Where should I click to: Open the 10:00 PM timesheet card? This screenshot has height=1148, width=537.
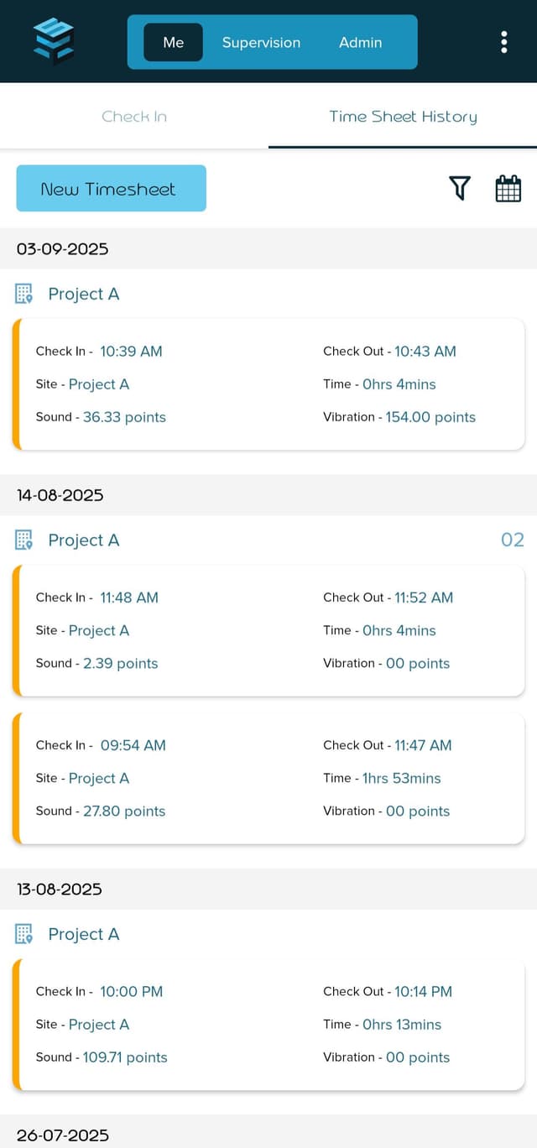coord(268,1024)
